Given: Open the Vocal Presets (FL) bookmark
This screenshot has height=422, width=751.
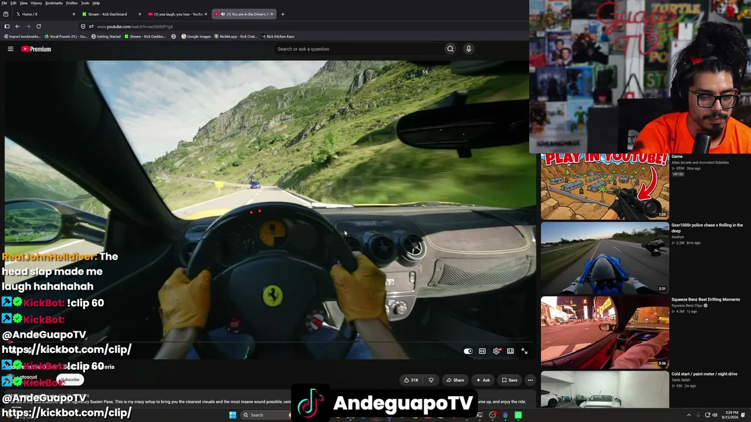Looking at the screenshot, I should click(x=66, y=36).
